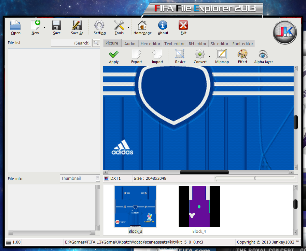The width and height of the screenshot is (306, 251).
Task: Import a texture image
Action: point(157,57)
